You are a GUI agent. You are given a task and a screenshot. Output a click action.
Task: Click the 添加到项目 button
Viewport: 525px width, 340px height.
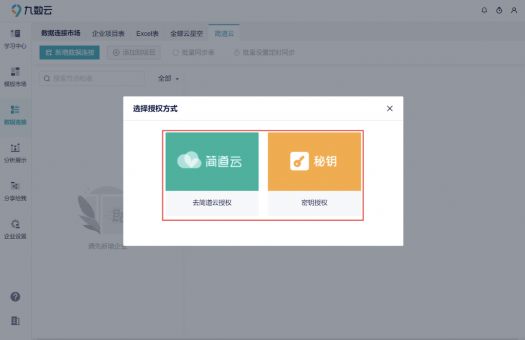pyautogui.click(x=134, y=52)
